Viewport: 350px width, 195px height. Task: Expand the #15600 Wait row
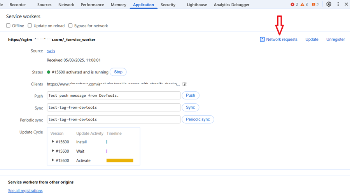[x=53, y=151]
